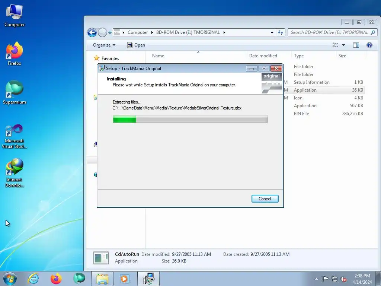The image size is (381, 286).
Task: Click the network tray icon
Action: coord(334,279)
